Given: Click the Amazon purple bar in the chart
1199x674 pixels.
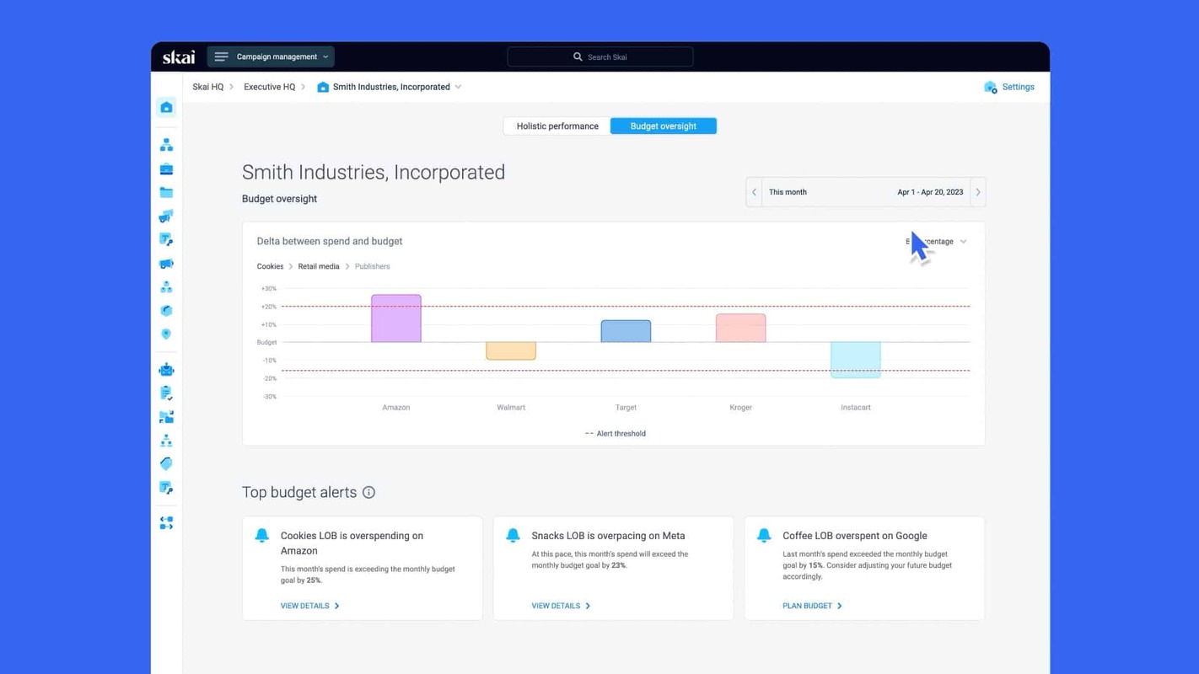Looking at the screenshot, I should (395, 318).
